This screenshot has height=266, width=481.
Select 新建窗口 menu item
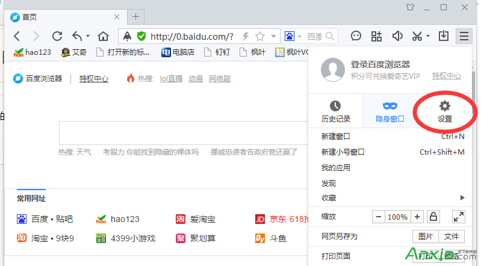(390, 136)
